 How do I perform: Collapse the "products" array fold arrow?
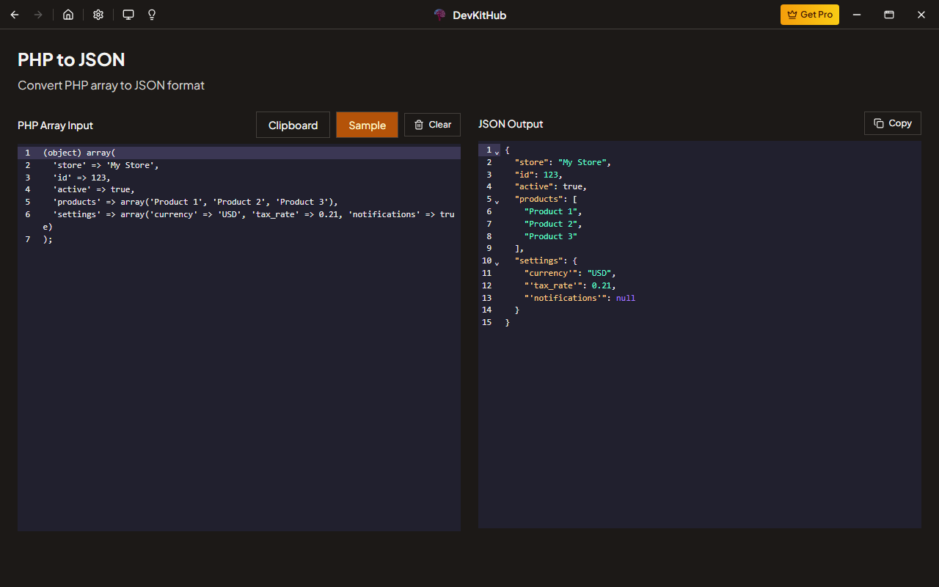497,201
